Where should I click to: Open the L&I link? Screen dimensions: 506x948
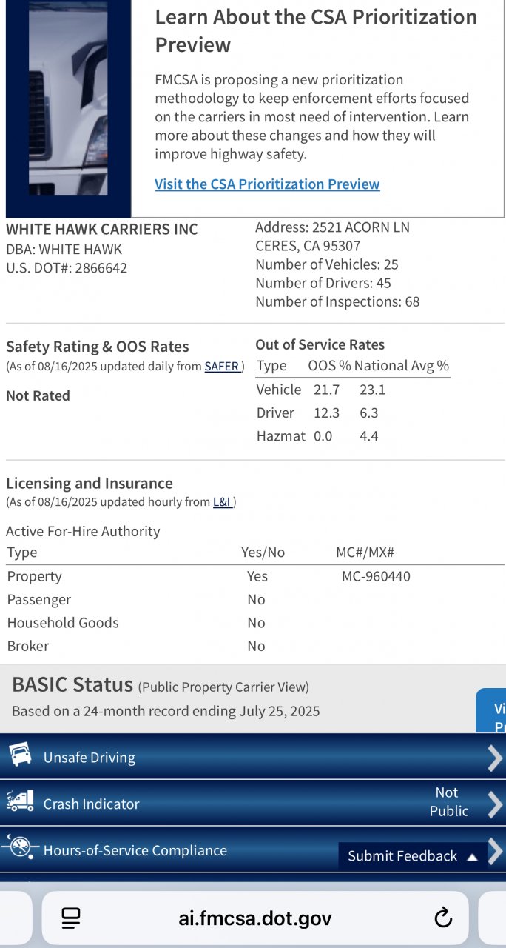click(x=223, y=502)
